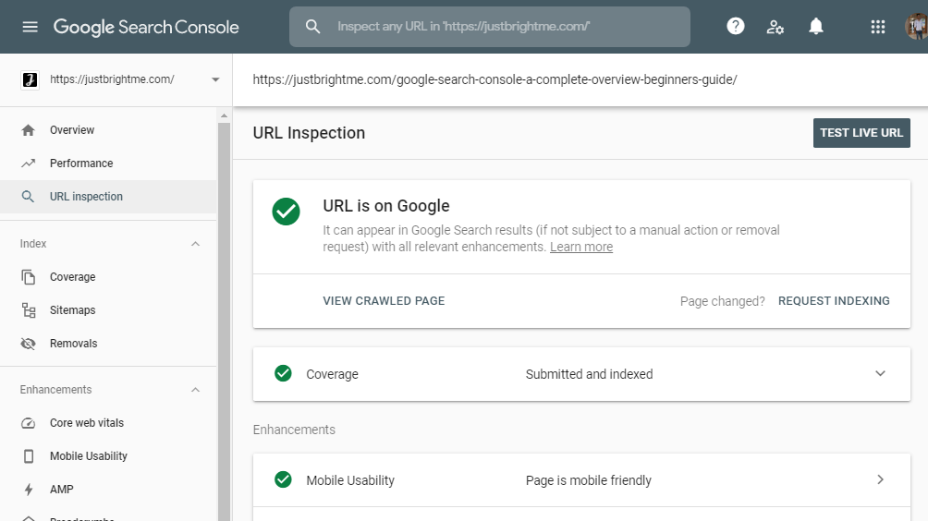Click the Coverage pages icon
The width and height of the screenshot is (928, 521).
coord(28,277)
